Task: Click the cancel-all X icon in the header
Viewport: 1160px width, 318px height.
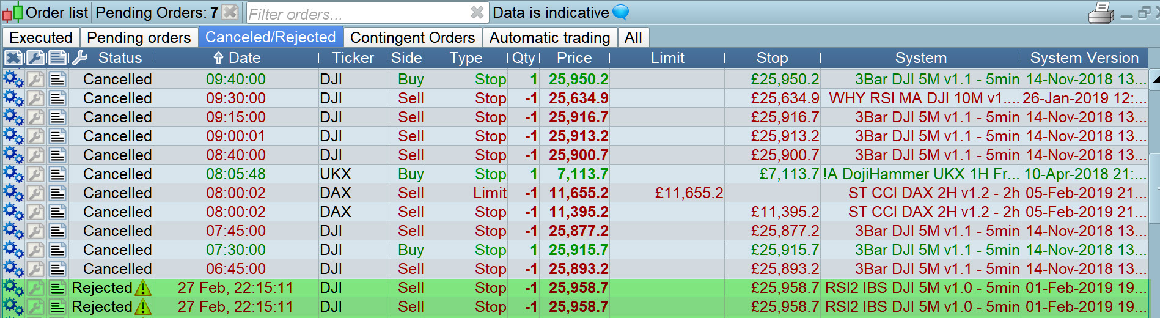Action: pos(13,58)
